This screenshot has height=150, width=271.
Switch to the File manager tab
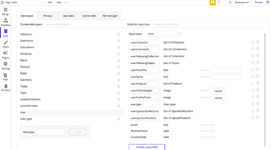pos(110,16)
